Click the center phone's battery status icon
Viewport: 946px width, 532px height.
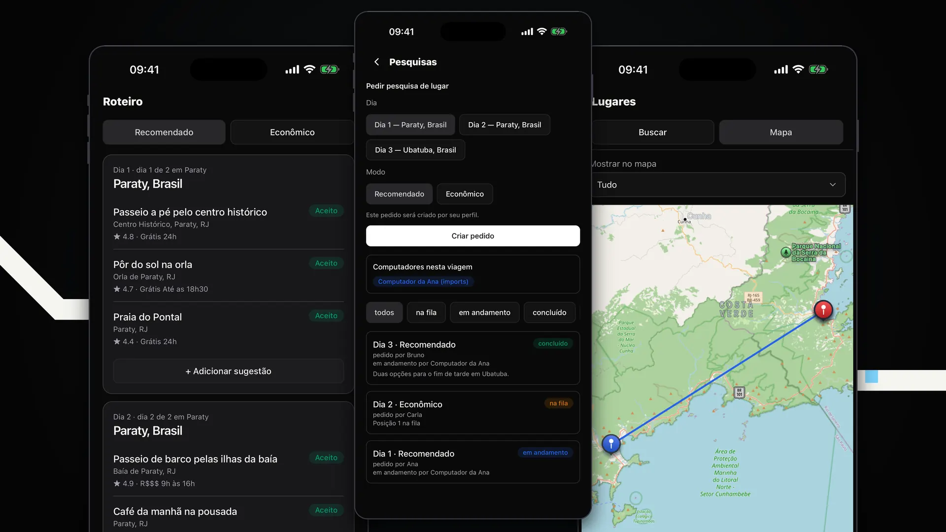pyautogui.click(x=559, y=32)
